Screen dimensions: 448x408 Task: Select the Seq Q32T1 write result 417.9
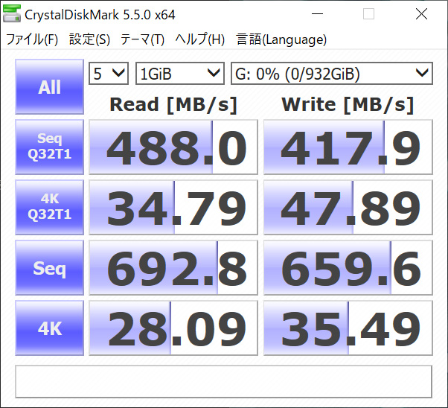tap(348, 147)
